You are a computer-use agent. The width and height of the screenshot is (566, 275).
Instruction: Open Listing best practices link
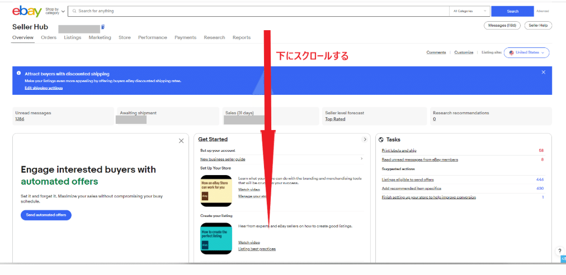pyautogui.click(x=257, y=249)
